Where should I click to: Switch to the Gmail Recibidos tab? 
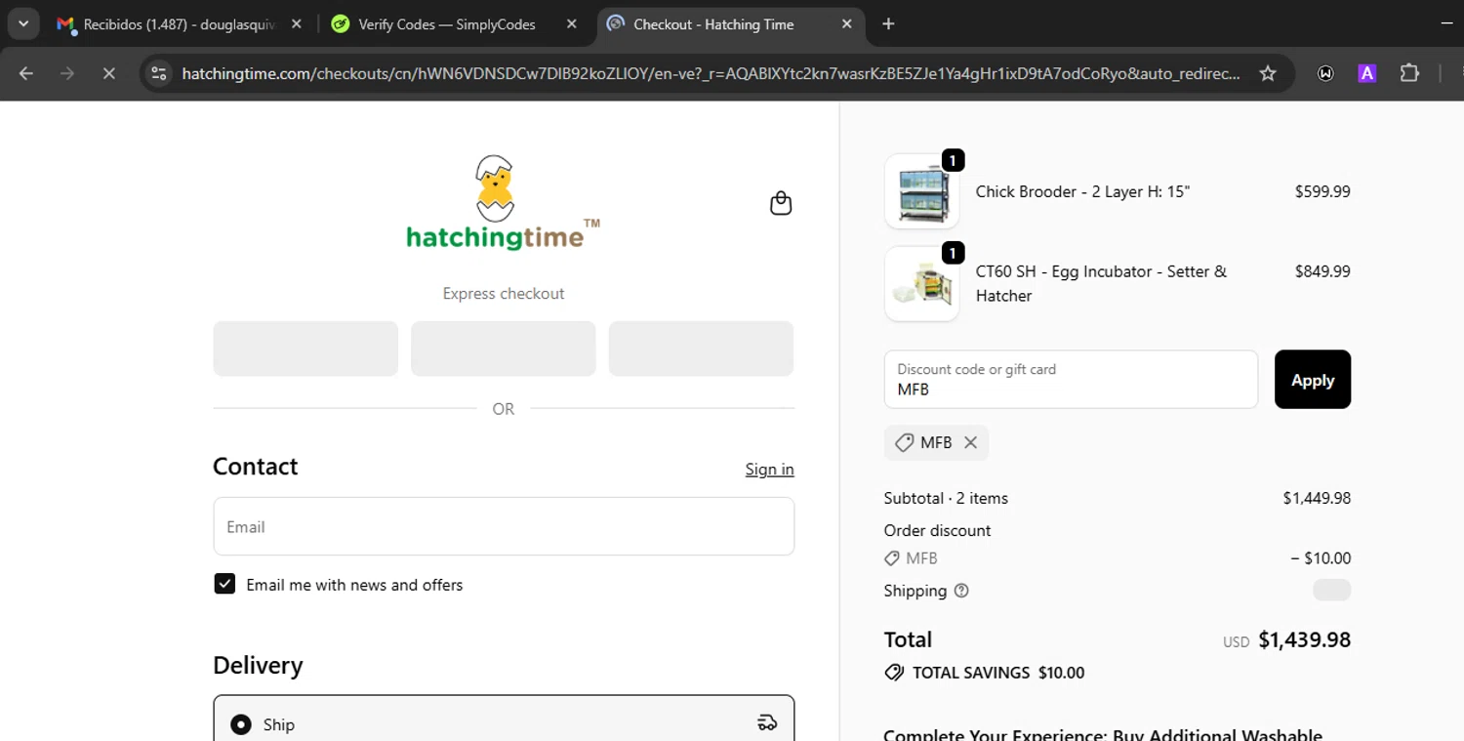[181, 24]
